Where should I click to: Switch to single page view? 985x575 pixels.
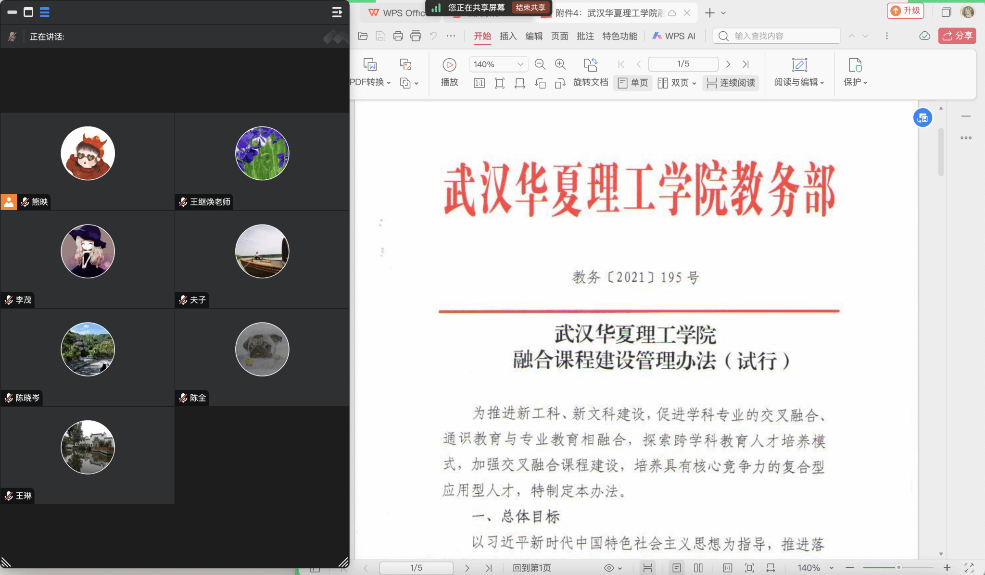click(633, 83)
